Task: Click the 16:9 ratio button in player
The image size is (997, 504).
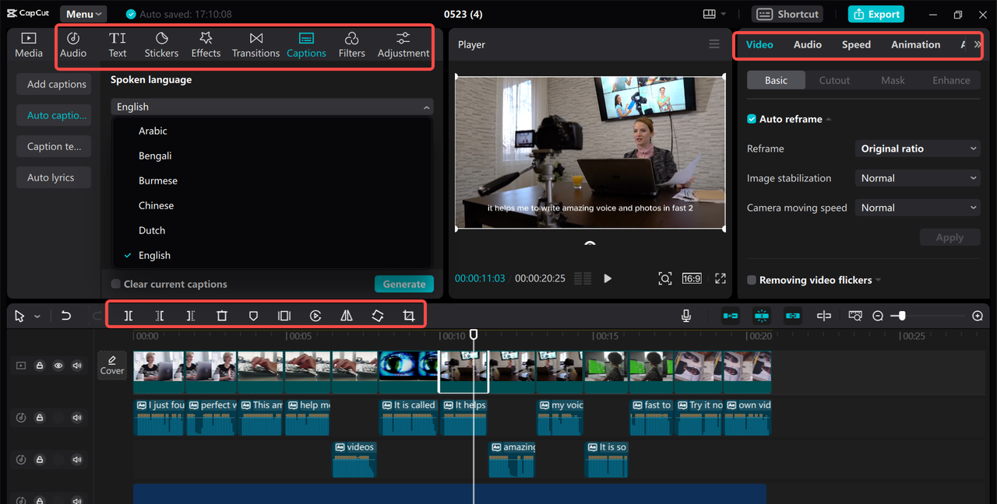Action: point(692,278)
